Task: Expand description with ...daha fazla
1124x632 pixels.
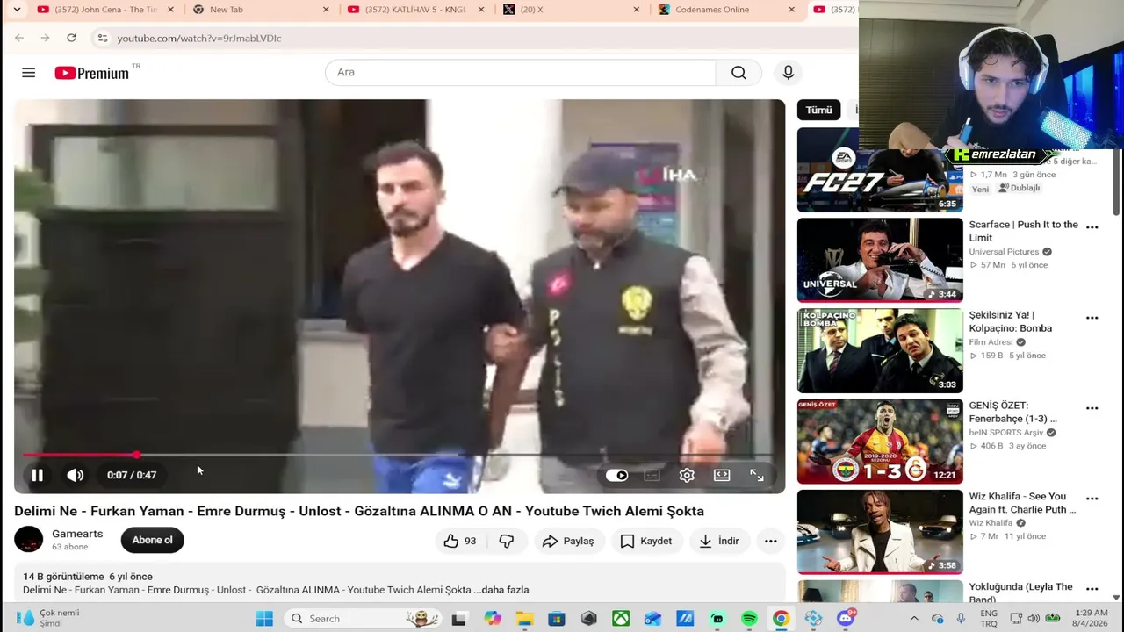Action: 501,590
